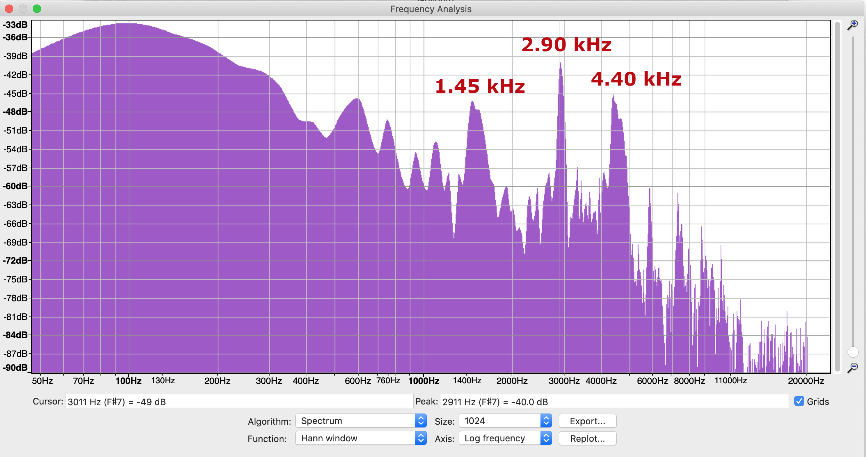This screenshot has width=866, height=457.
Task: Click the -90dB axis label
Action: tap(15, 368)
